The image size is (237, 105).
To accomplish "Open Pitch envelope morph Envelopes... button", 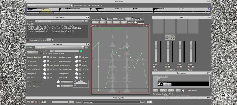I will pyautogui.click(x=68, y=86).
